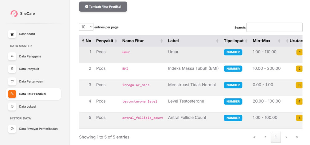Click the SheCare logo icon

[14, 14]
